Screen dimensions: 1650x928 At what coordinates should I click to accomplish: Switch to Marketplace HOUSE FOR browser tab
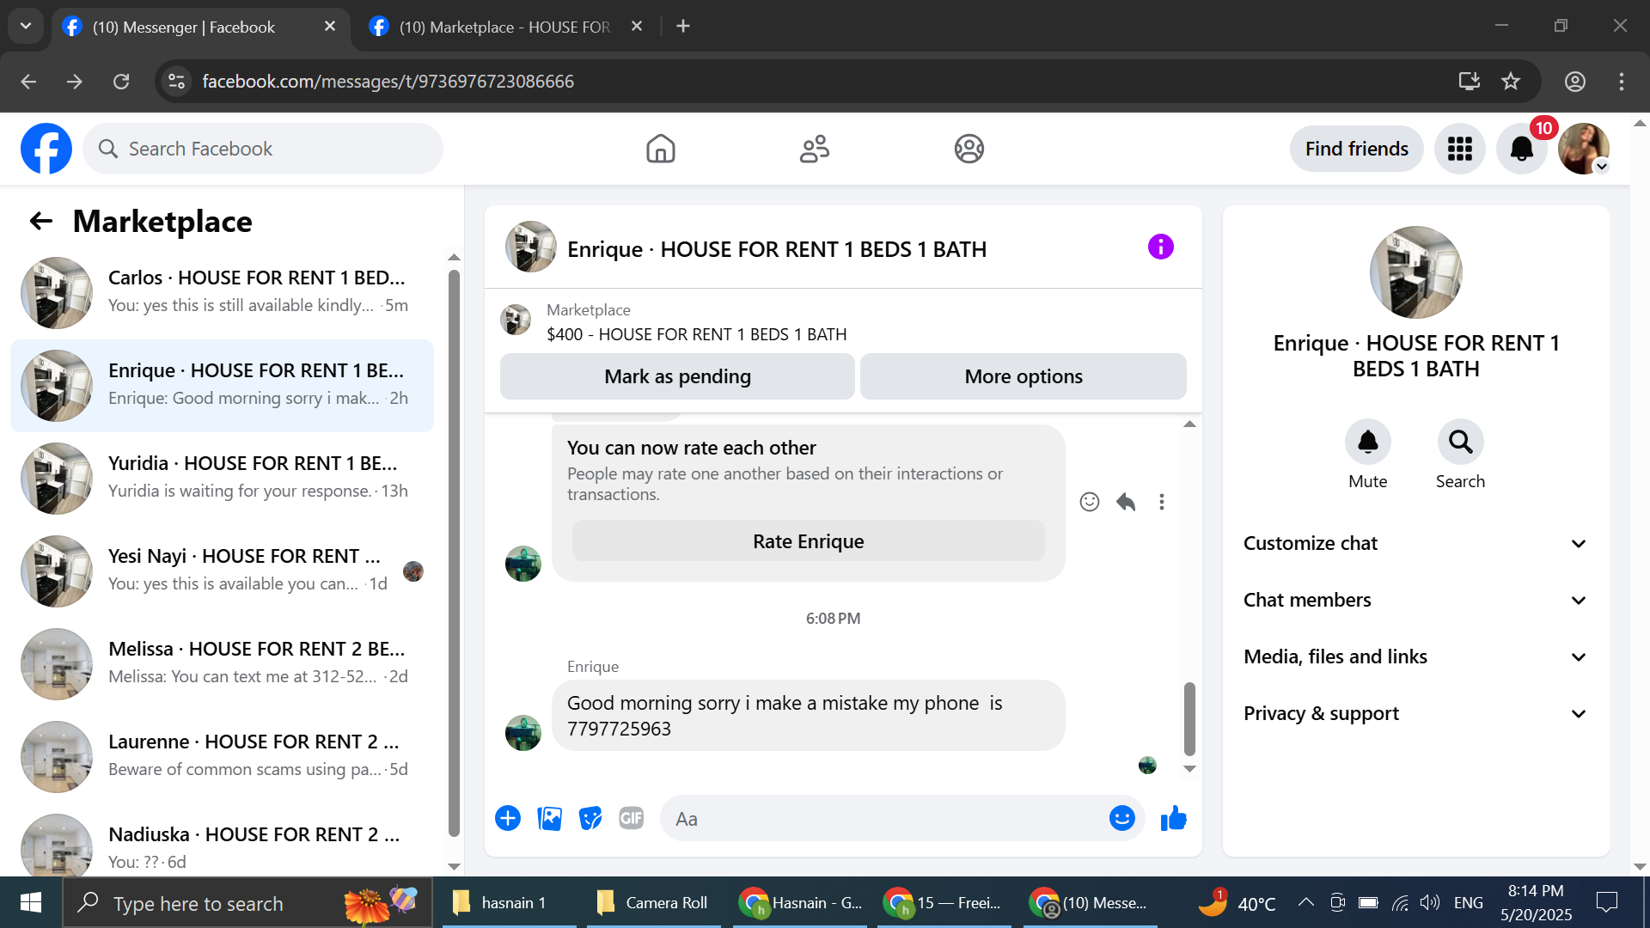pos(504,27)
